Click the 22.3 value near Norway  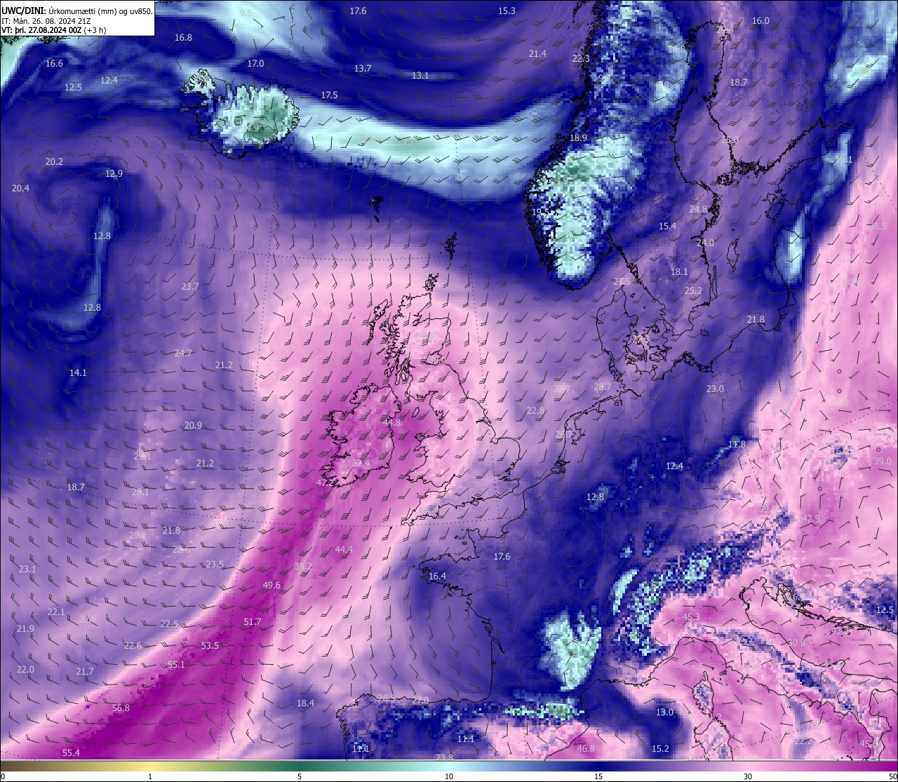[x=581, y=58]
